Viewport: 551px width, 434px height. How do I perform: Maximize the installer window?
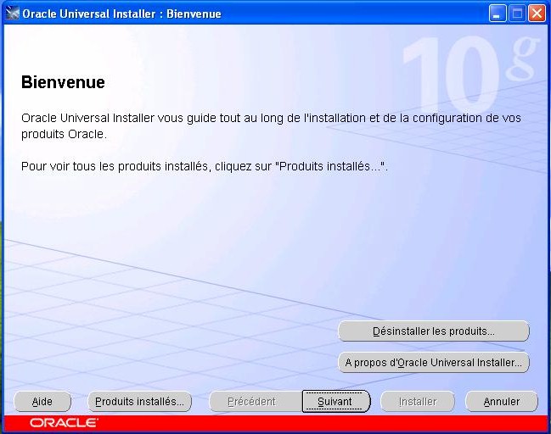click(517, 14)
